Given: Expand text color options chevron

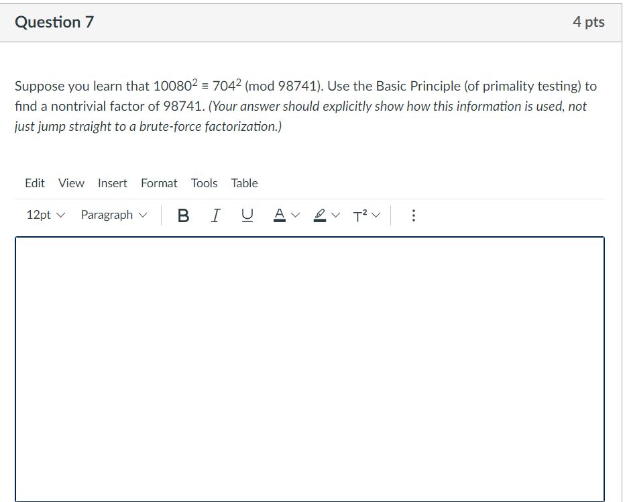Looking at the screenshot, I should point(295,215).
